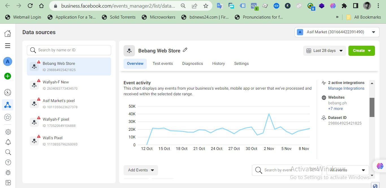Open the settings gear in sidebar

tap(8, 132)
